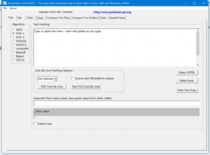Open the Copy tab
The image size is (210, 155).
pyautogui.click(x=40, y=18)
